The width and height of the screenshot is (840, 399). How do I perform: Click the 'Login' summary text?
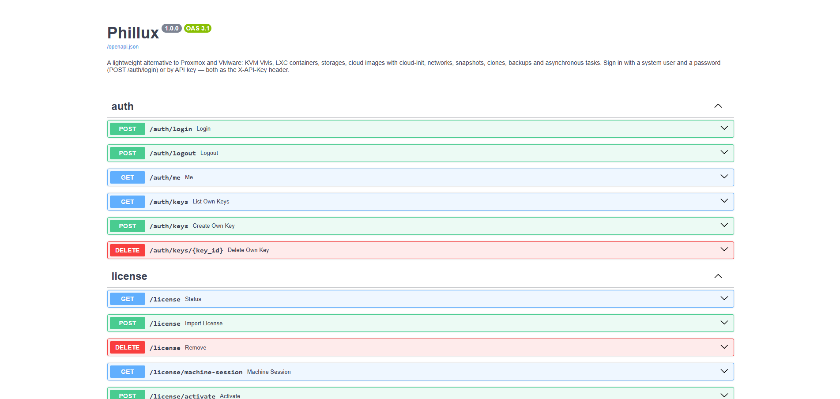[203, 129]
